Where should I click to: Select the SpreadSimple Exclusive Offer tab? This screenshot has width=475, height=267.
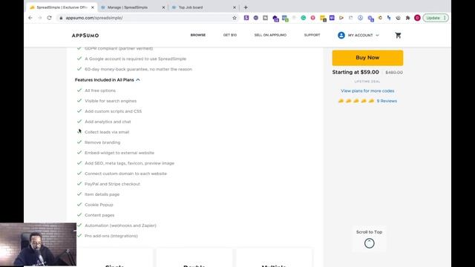(62, 7)
